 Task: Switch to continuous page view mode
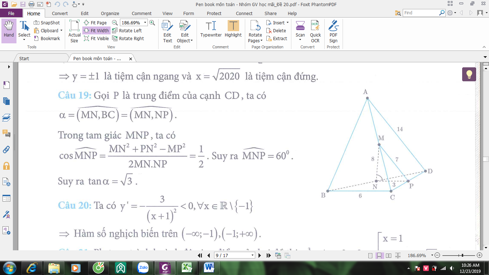(x=379, y=255)
